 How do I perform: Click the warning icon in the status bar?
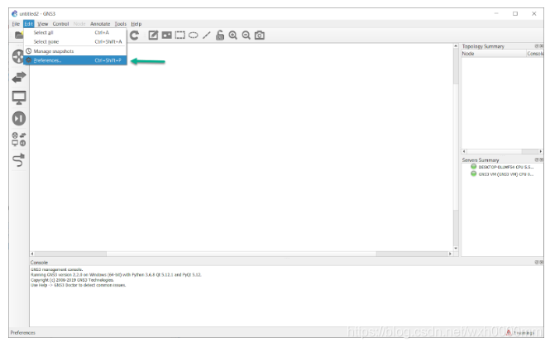pos(509,333)
